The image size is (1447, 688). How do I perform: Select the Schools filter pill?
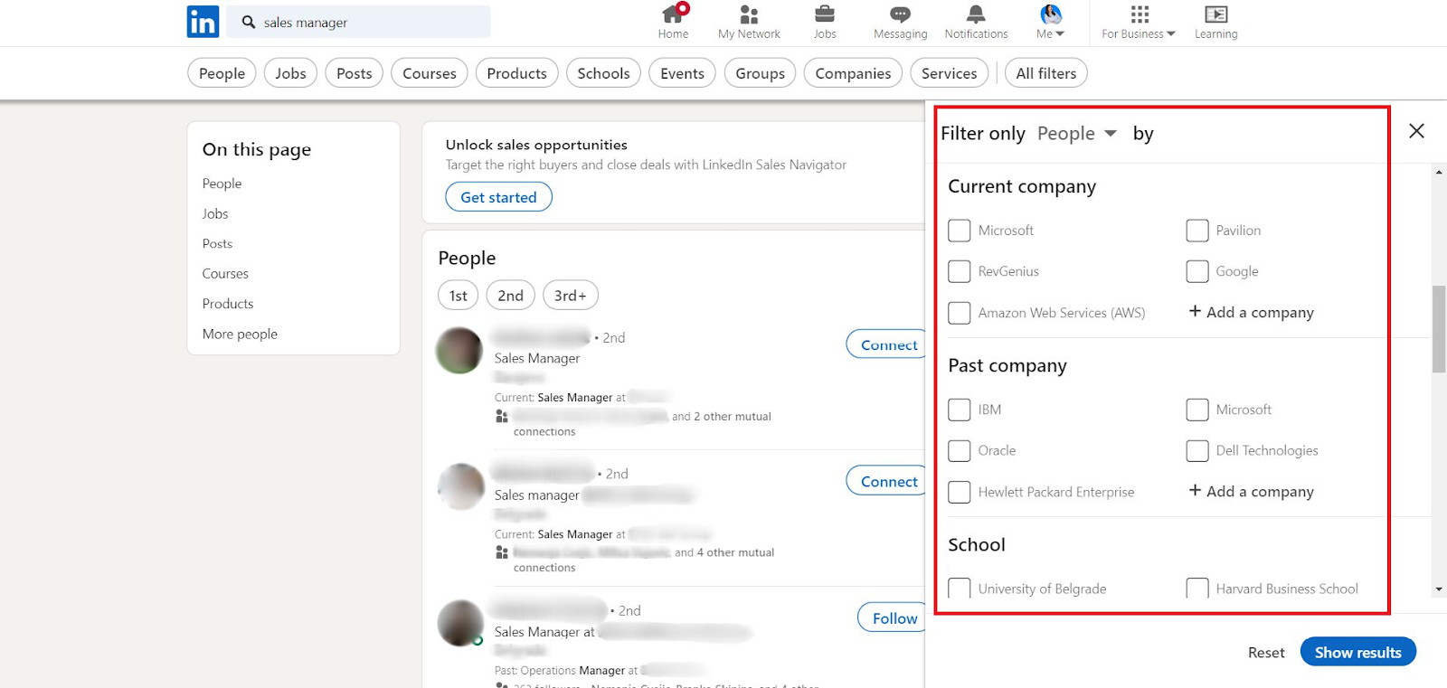tap(603, 73)
